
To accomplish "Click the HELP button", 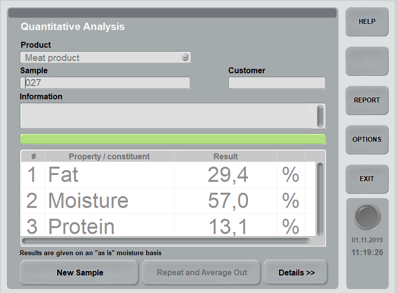I will coord(367,22).
